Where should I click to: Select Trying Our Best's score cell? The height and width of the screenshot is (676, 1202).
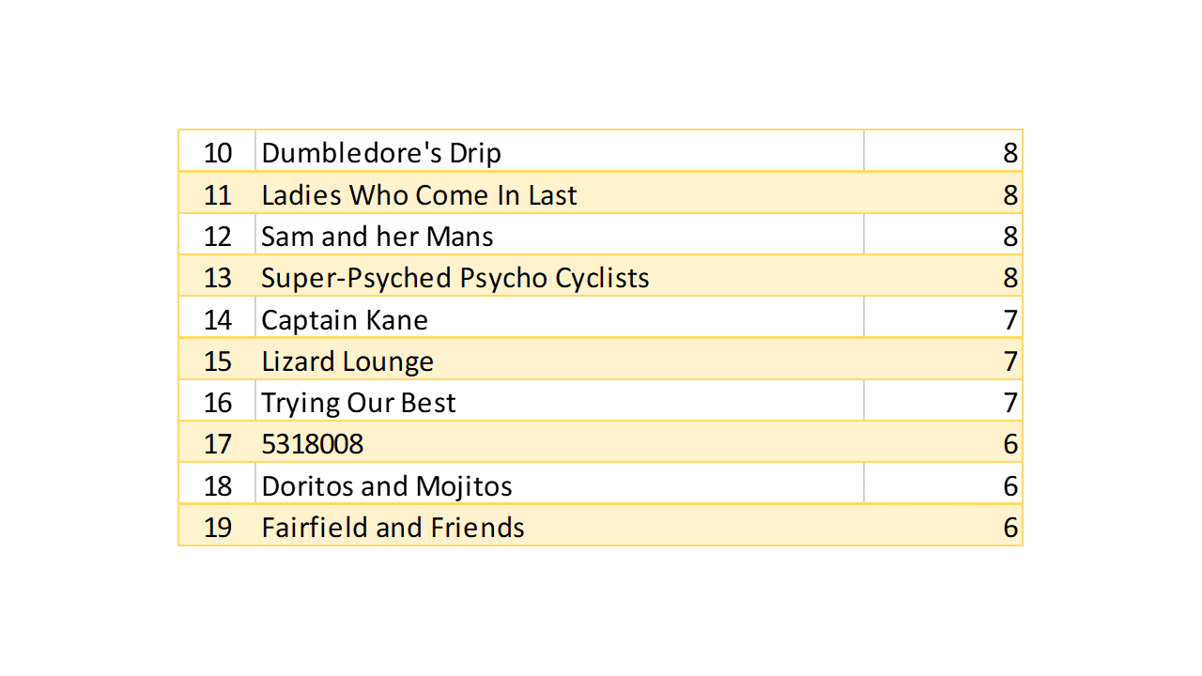pos(1009,403)
